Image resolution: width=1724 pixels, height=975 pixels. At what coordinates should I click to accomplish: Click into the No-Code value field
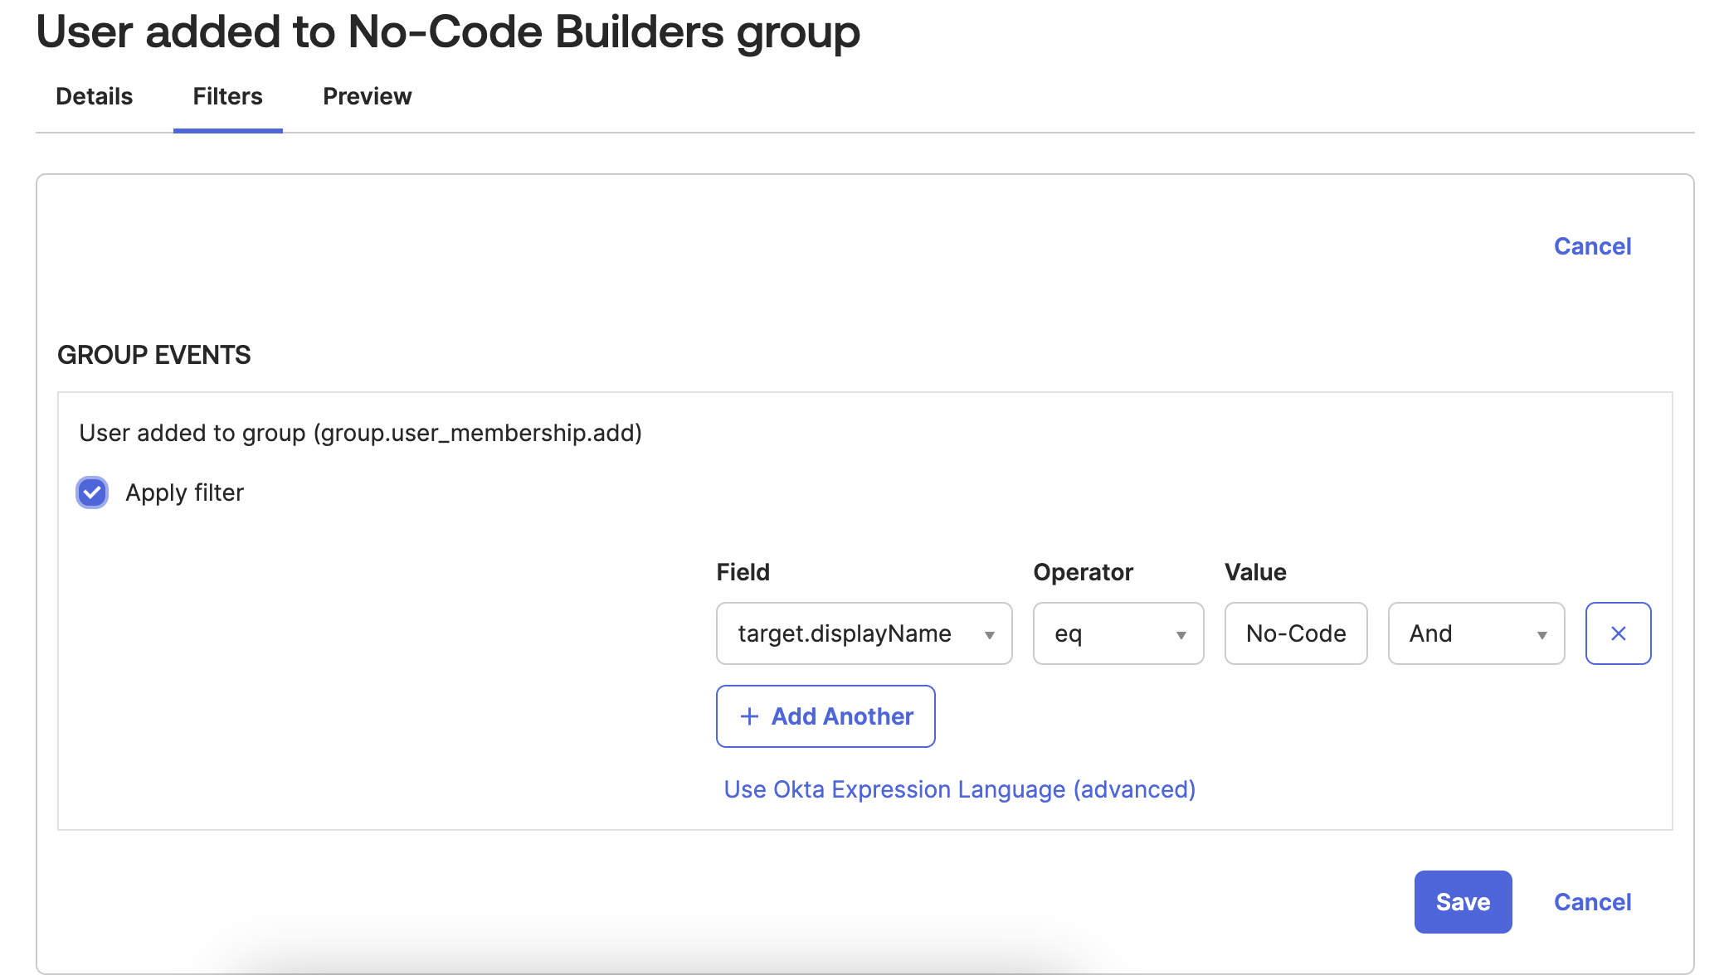1295,633
